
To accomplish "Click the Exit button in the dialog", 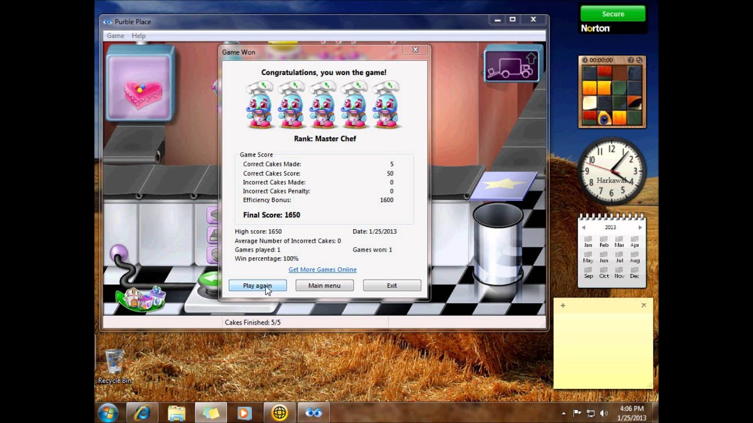I will tap(392, 286).
